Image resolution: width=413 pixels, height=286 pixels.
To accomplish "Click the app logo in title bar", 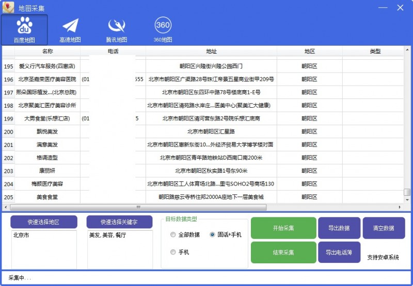I will 8,8.
